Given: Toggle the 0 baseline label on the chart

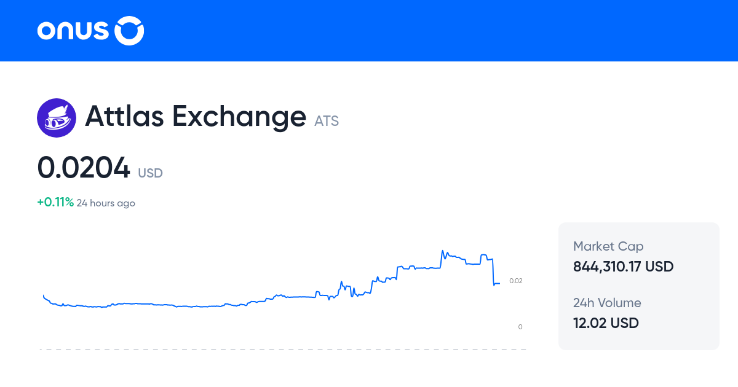Looking at the screenshot, I should 520,326.
